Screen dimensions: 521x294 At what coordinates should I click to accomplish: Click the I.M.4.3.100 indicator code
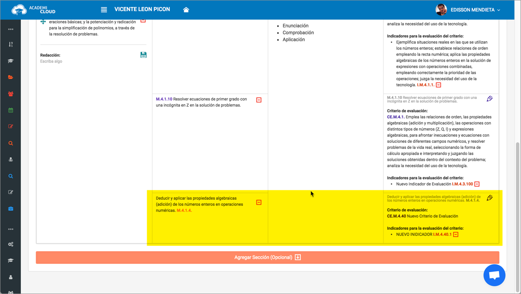pos(462,184)
